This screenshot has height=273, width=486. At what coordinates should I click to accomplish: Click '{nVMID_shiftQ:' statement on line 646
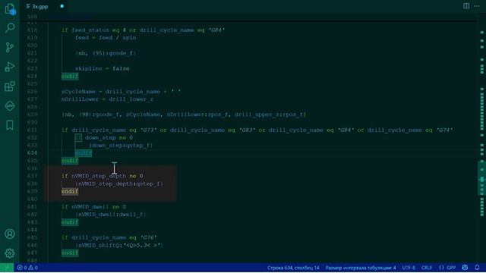point(119,245)
